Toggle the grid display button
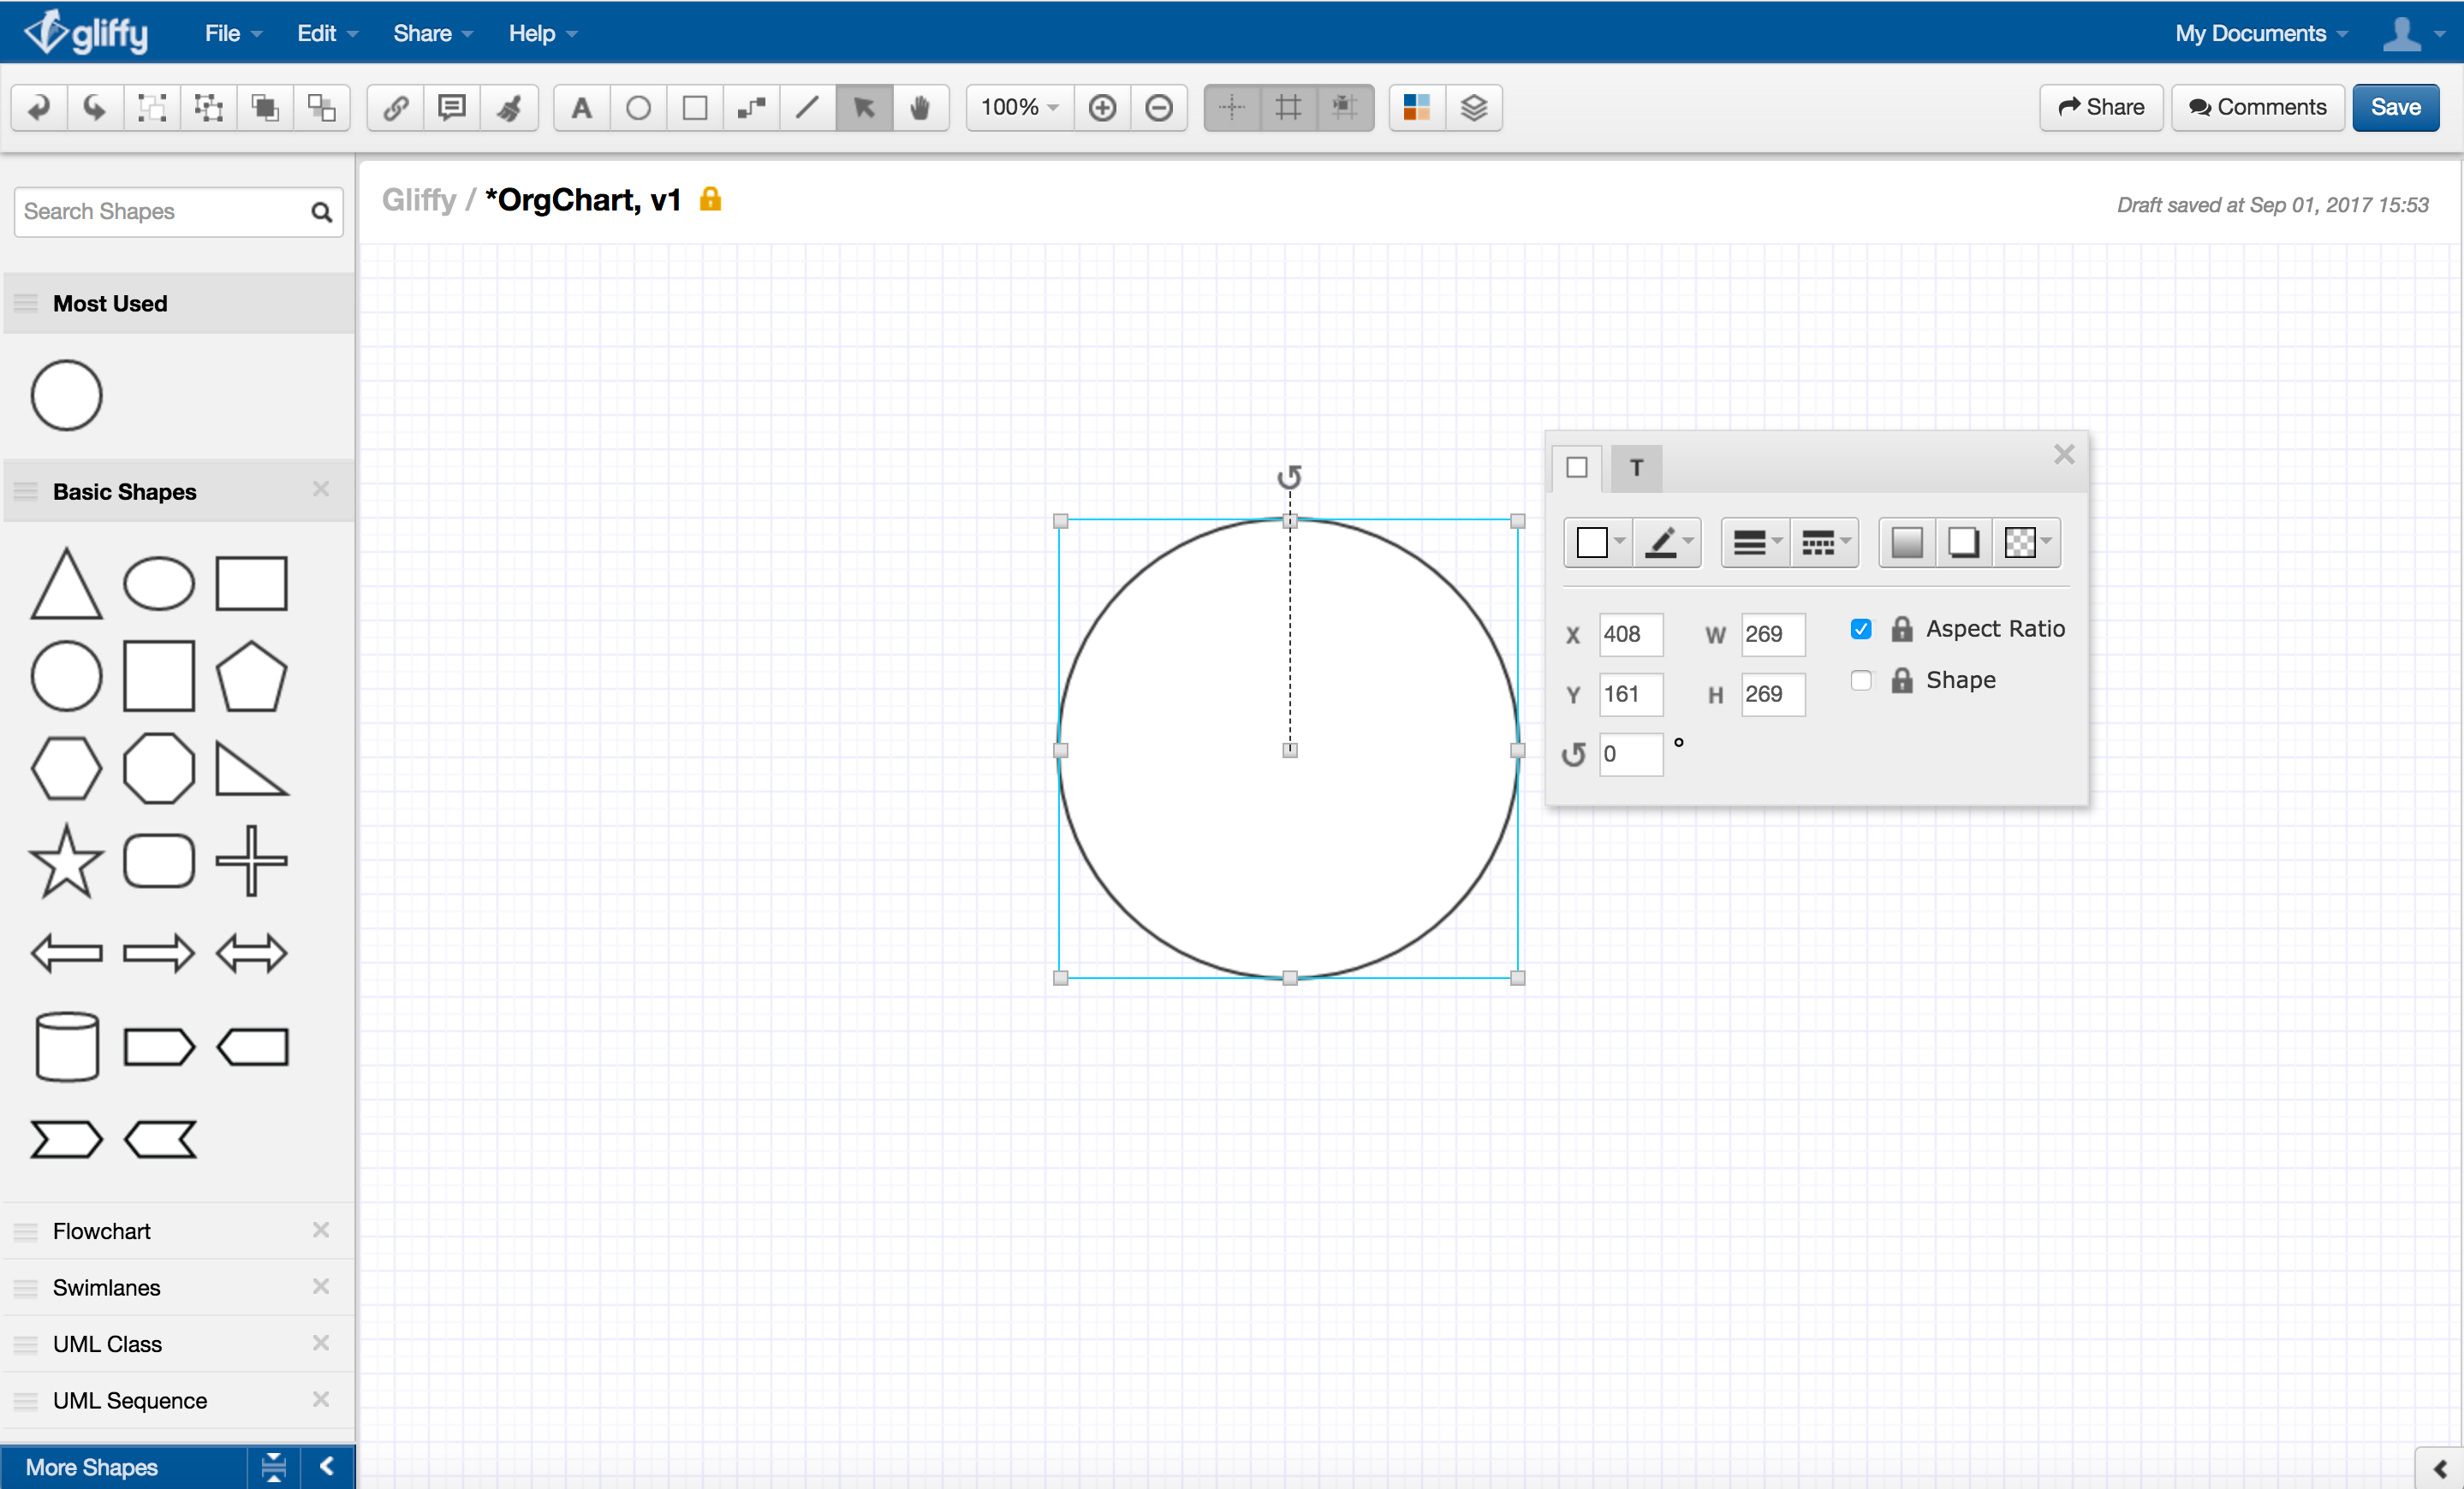The height and width of the screenshot is (1489, 2464). [x=1289, y=108]
